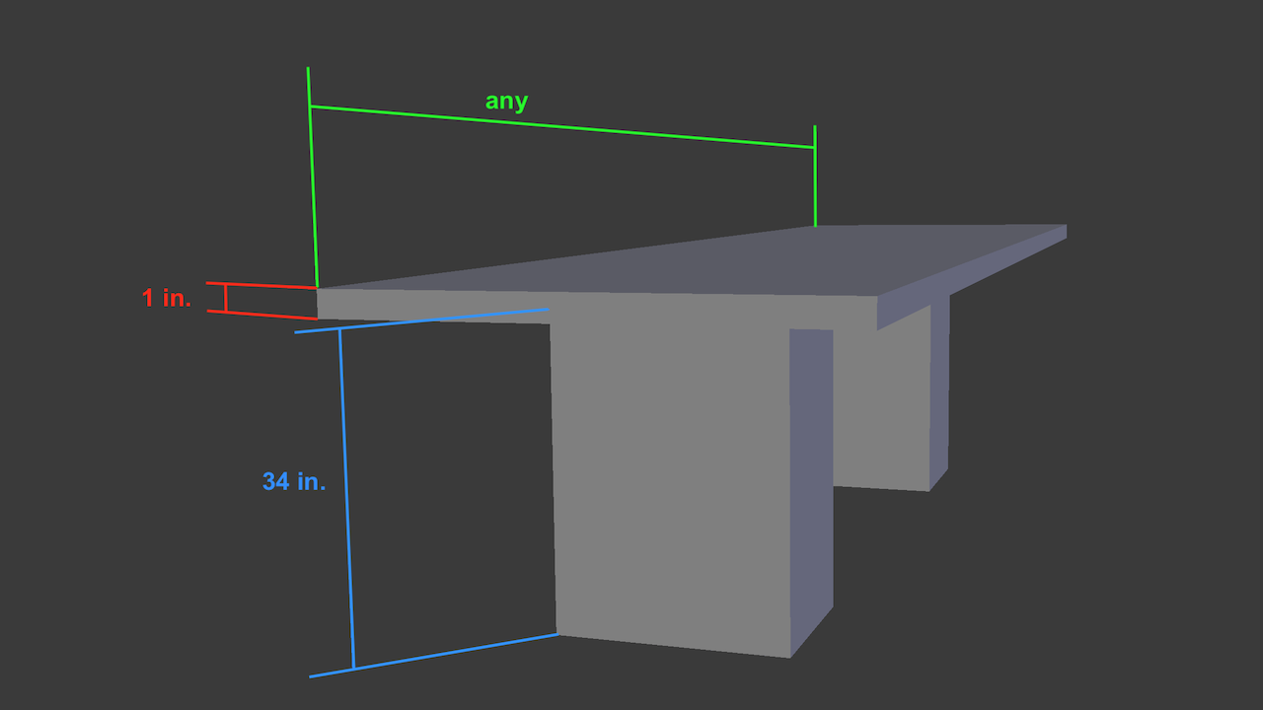Image resolution: width=1263 pixels, height=710 pixels.
Task: Click the left green vertical extension line
Action: [313, 177]
